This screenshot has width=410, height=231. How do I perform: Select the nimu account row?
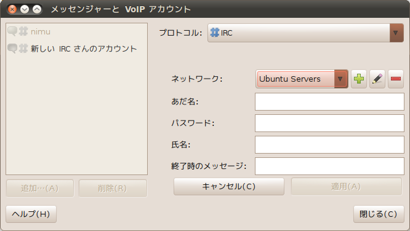click(x=76, y=31)
